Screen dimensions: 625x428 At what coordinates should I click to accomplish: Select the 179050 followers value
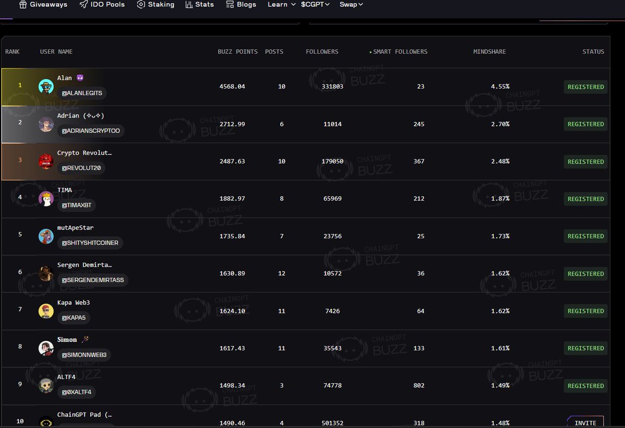[332, 162]
